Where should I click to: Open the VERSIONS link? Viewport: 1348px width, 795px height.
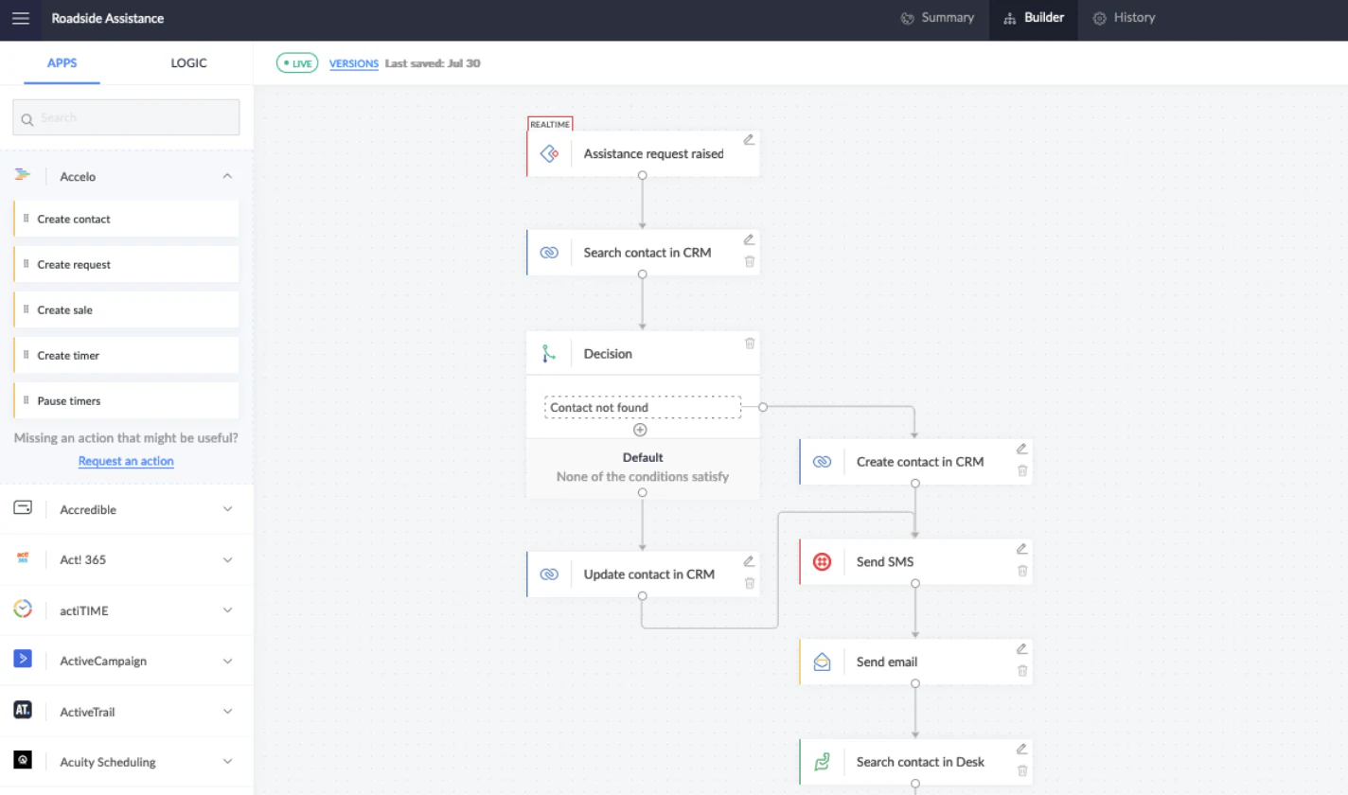click(354, 63)
